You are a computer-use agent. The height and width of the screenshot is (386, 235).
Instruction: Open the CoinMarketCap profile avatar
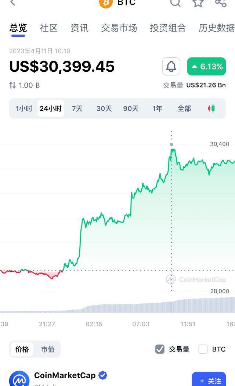point(19,379)
